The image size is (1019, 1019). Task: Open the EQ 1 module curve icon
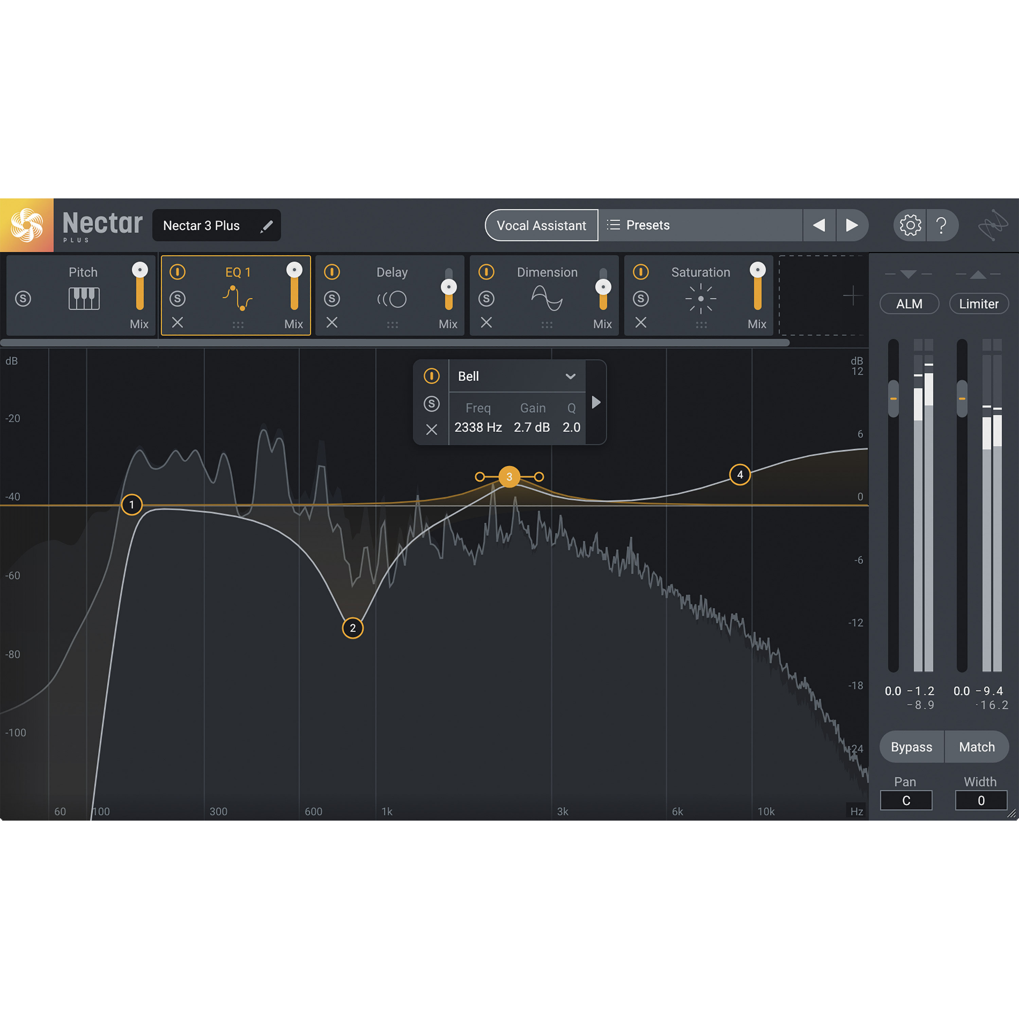(x=238, y=299)
